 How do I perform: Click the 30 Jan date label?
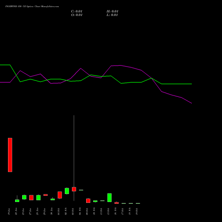[x=52, y=211]
